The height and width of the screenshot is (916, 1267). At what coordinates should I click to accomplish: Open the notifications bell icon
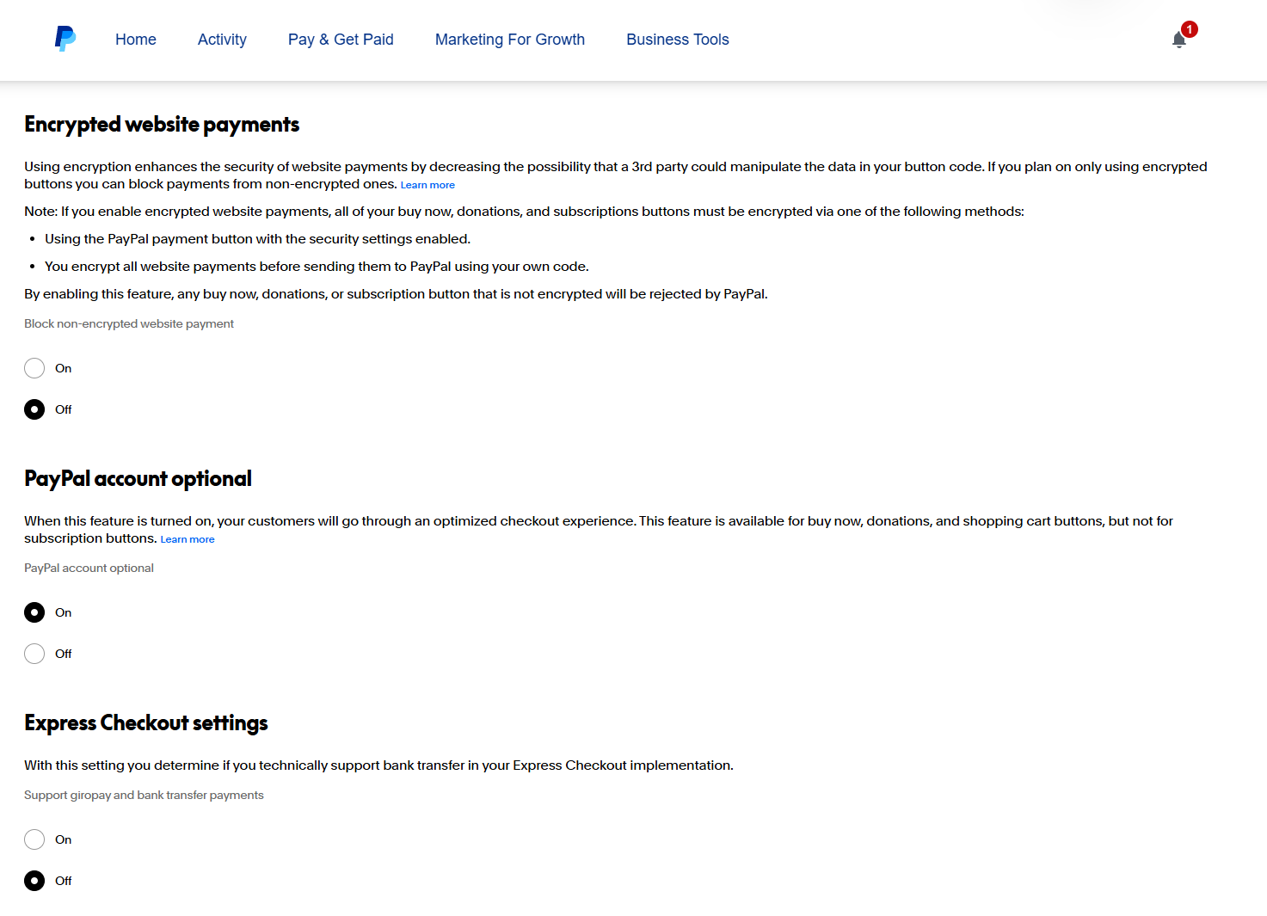(1179, 40)
